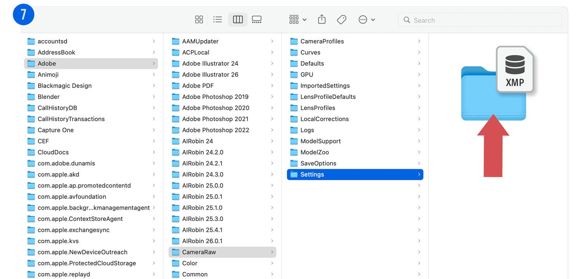583x279 pixels.
Task: Select the CallHistoryDB folder
Action: tap(91, 108)
